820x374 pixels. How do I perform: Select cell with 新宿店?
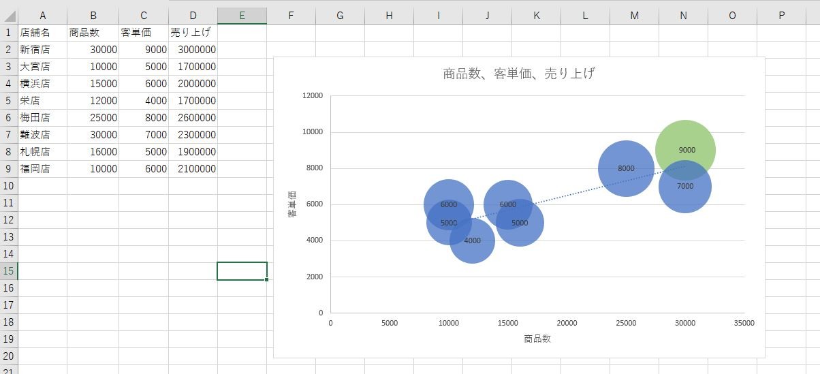pyautogui.click(x=42, y=50)
